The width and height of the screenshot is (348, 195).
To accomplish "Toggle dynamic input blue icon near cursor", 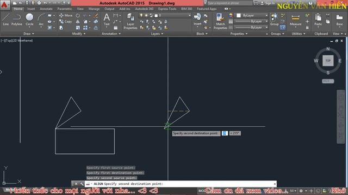I will click(x=225, y=133).
